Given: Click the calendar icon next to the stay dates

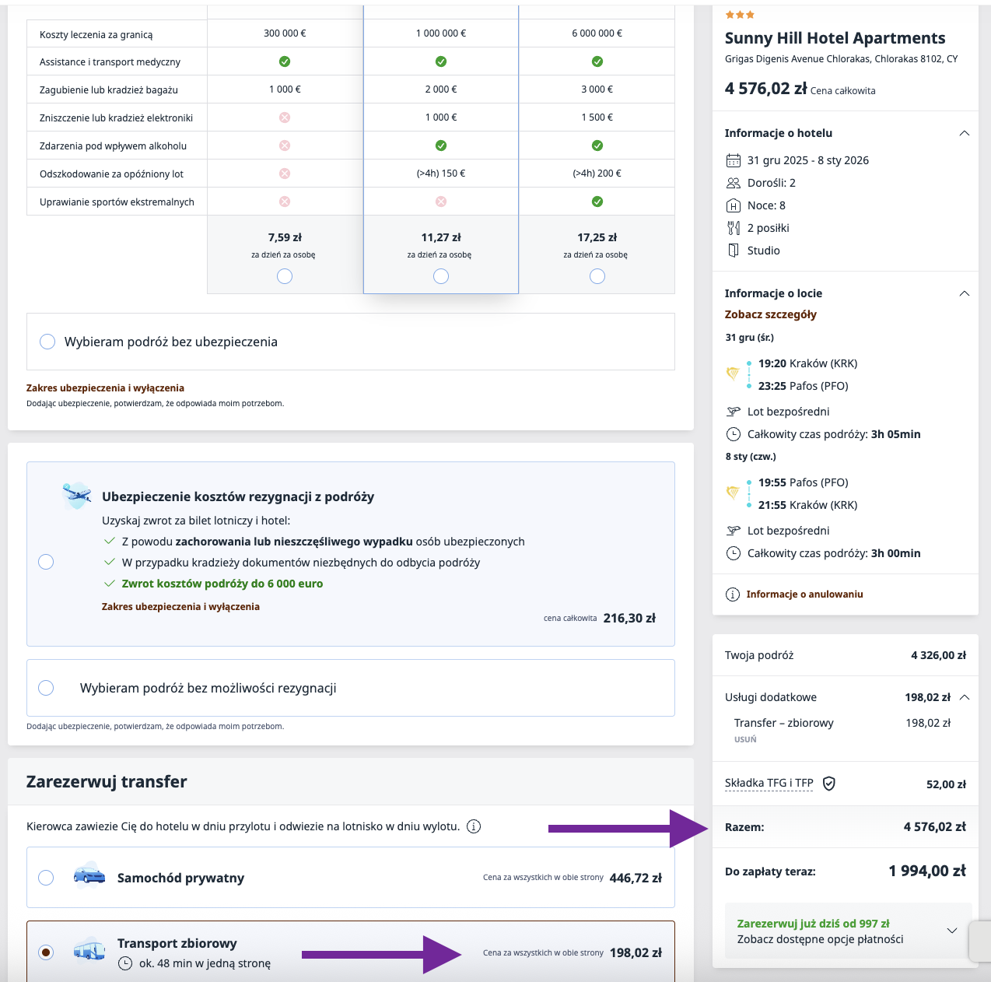Looking at the screenshot, I should coord(733,160).
